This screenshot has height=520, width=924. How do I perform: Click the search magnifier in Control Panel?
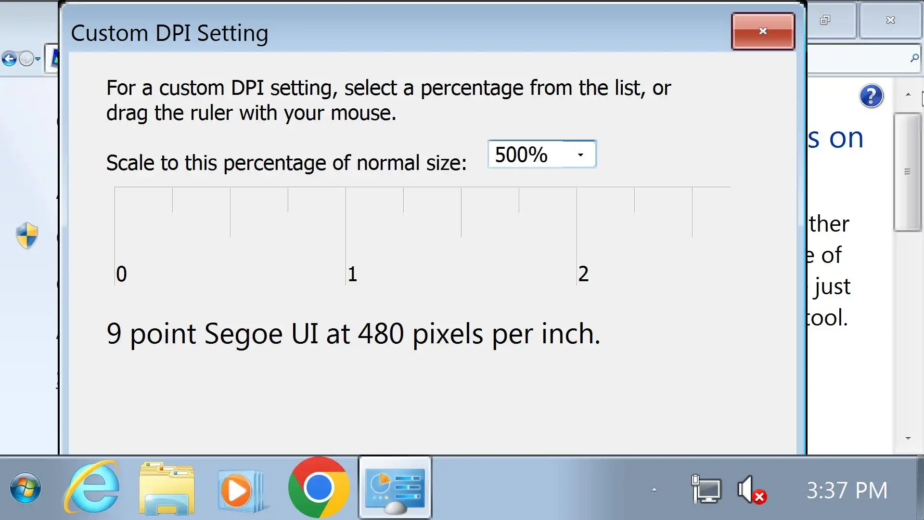(x=914, y=58)
